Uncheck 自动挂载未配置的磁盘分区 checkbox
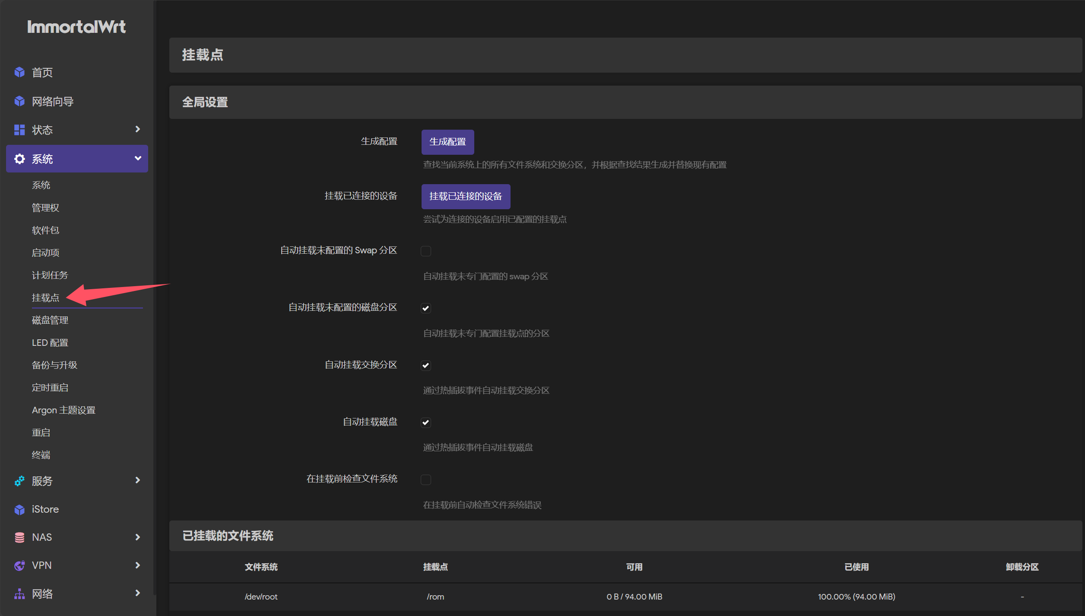Viewport: 1085px width, 616px height. pos(426,308)
